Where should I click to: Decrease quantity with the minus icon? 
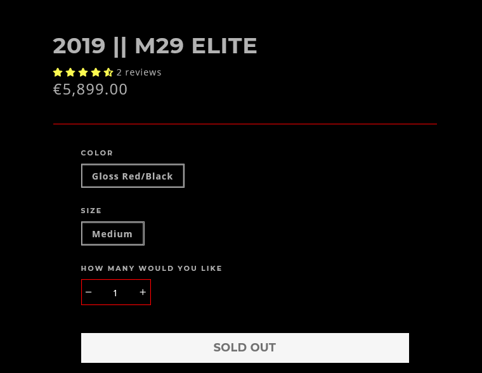click(x=89, y=292)
